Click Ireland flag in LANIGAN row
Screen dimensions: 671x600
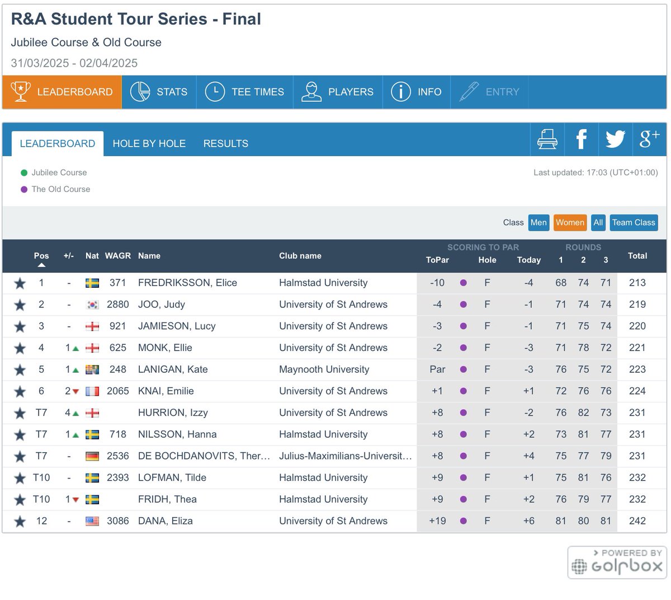[92, 369]
